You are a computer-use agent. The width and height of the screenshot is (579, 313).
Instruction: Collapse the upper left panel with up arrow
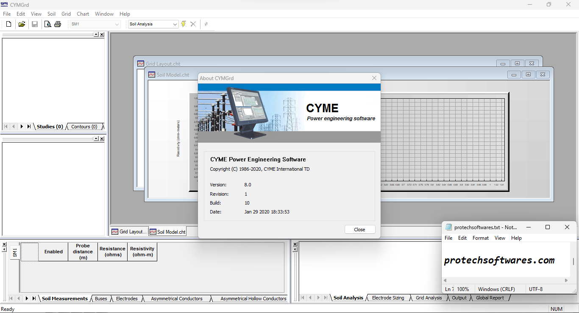coord(96,34)
